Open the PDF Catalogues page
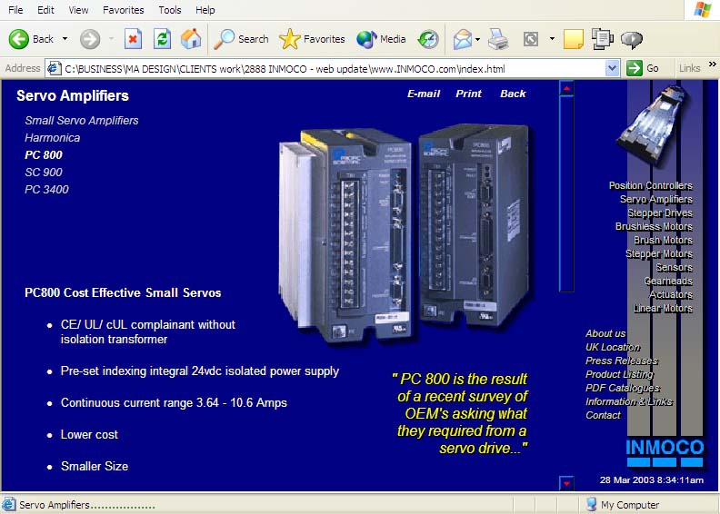Image resolution: width=720 pixels, height=514 pixels. click(x=622, y=388)
